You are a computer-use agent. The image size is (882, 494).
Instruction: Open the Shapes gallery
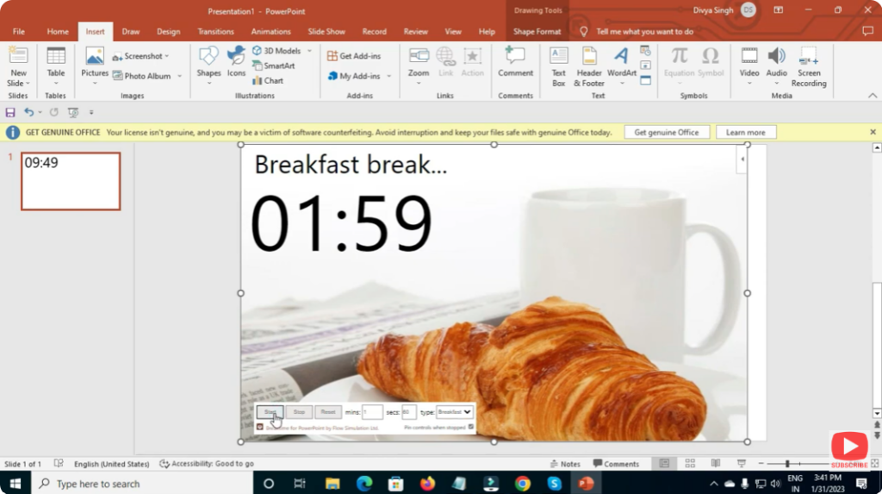point(208,66)
